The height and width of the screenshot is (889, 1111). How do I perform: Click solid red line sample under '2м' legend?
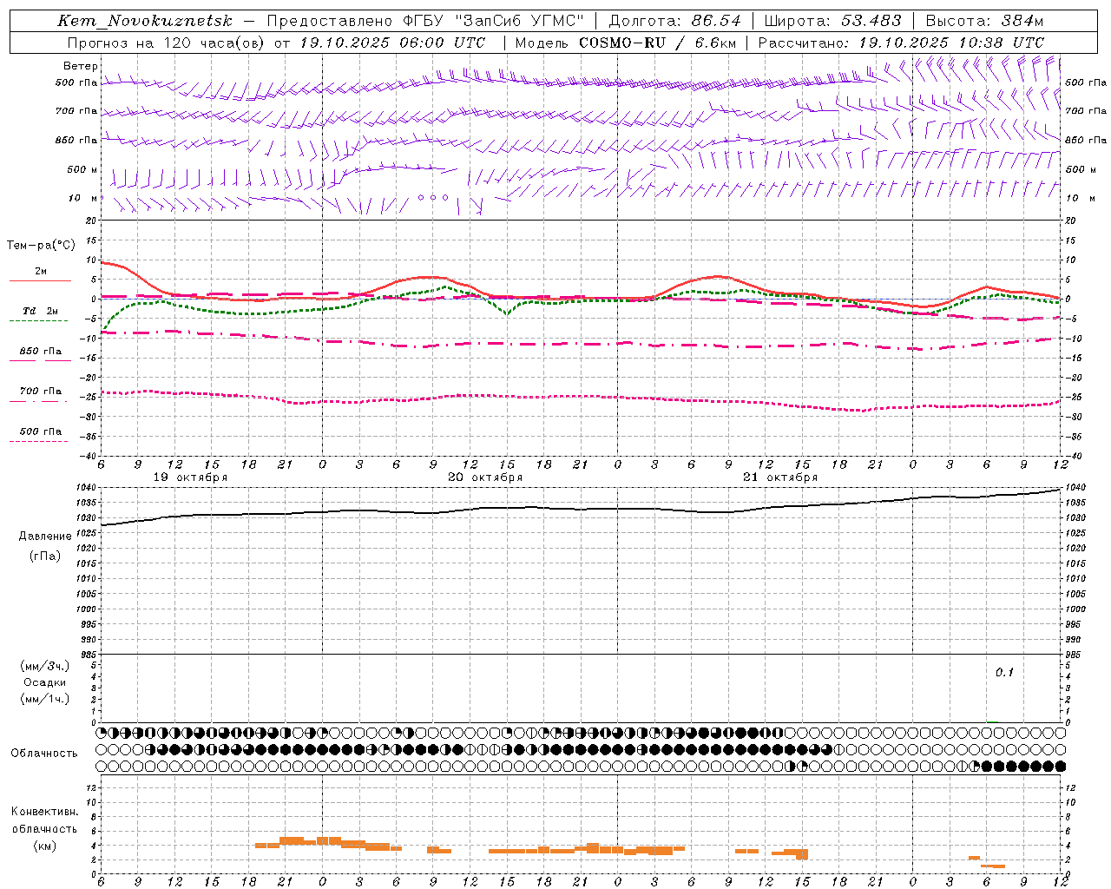point(40,280)
